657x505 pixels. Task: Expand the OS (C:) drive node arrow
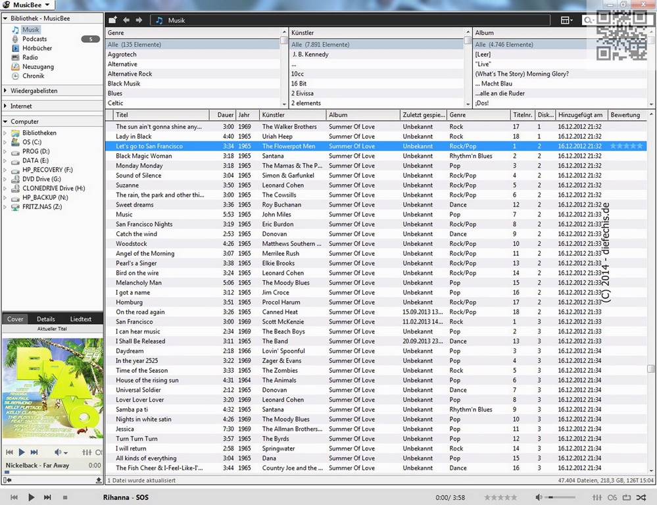(x=5, y=142)
